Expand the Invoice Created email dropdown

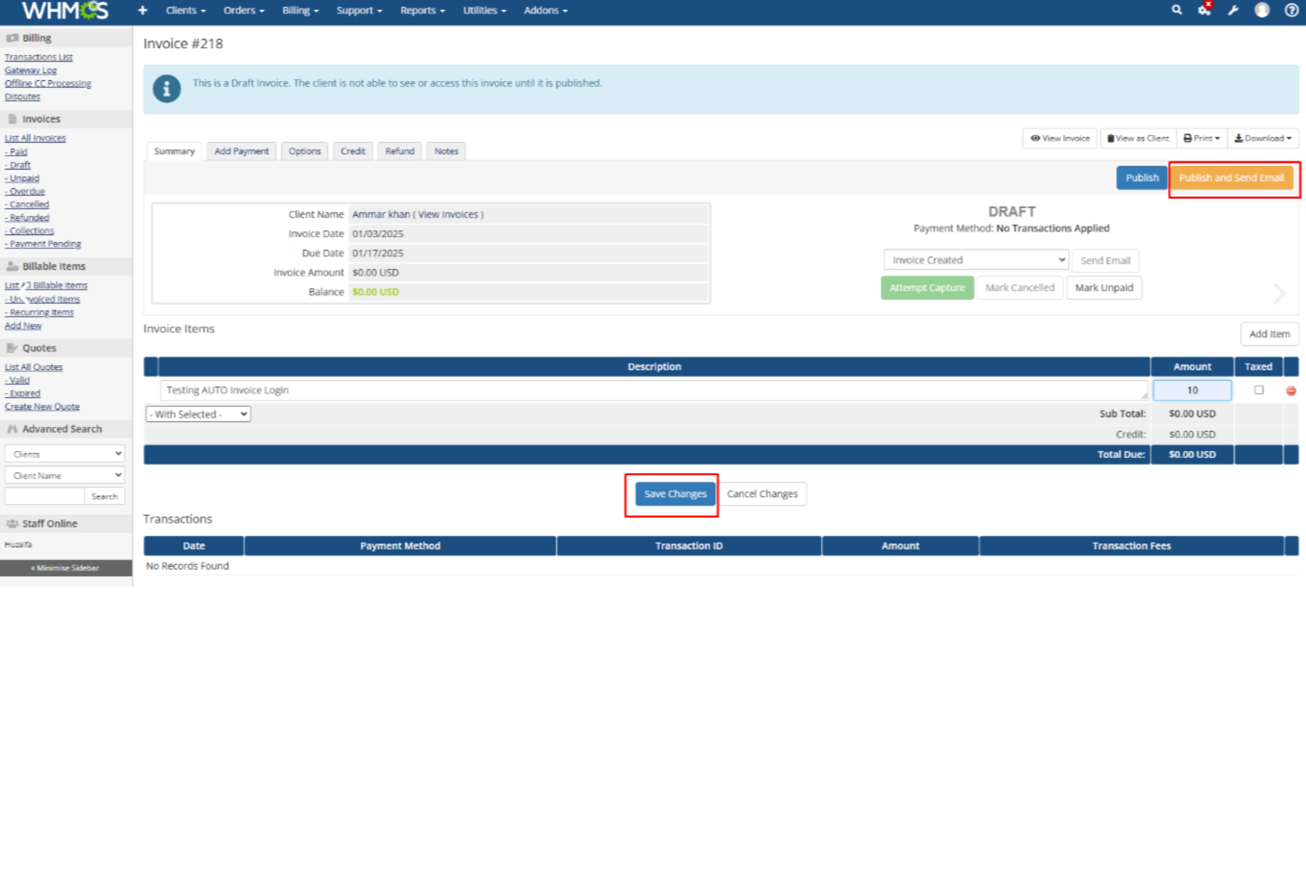(976, 260)
